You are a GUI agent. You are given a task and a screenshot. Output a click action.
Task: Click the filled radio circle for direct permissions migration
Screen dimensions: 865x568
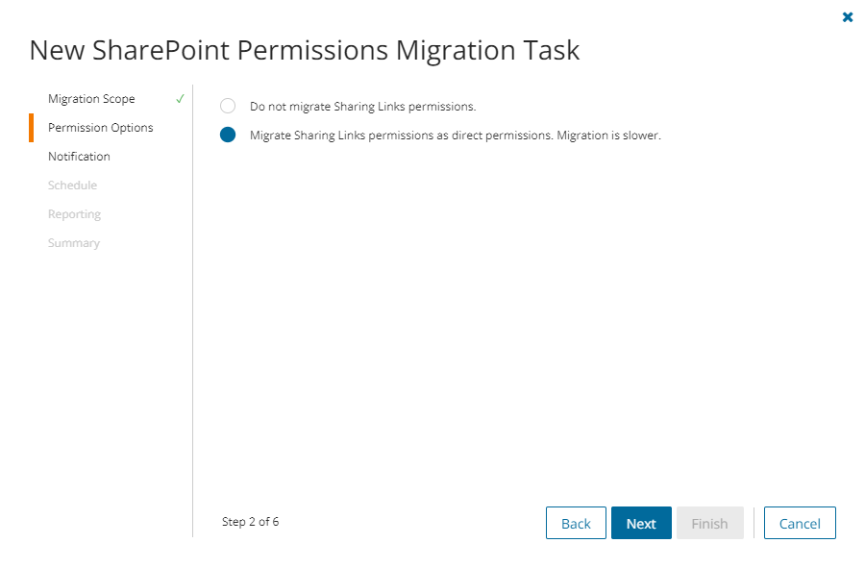coord(228,136)
